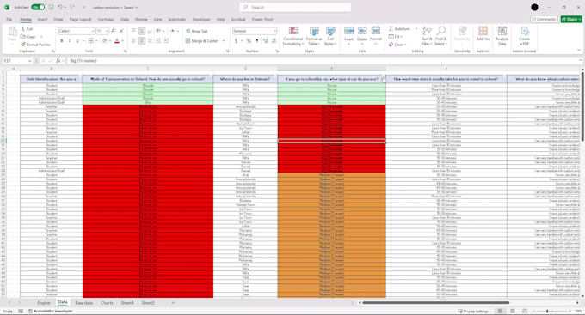Open the Cell Styles gallery
Viewport: 585px width, 315px height.
[330, 36]
